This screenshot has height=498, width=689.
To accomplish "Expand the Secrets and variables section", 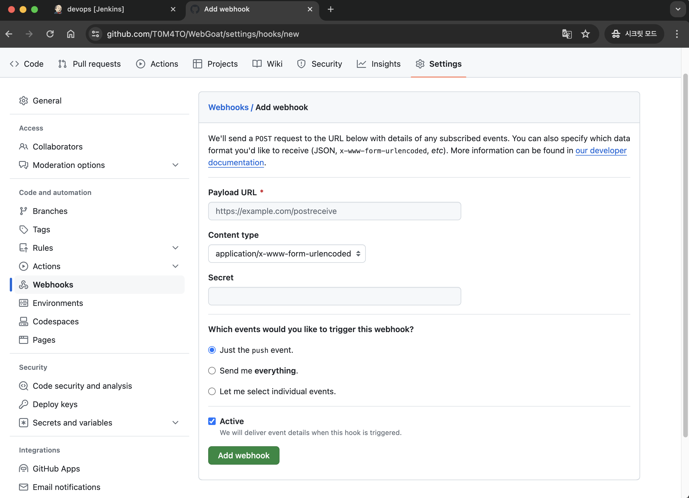I will click(x=175, y=422).
